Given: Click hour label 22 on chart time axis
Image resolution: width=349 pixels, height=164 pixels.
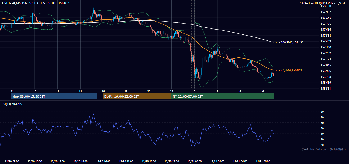Looking at the screenshot, I should (x=171, y=91).
